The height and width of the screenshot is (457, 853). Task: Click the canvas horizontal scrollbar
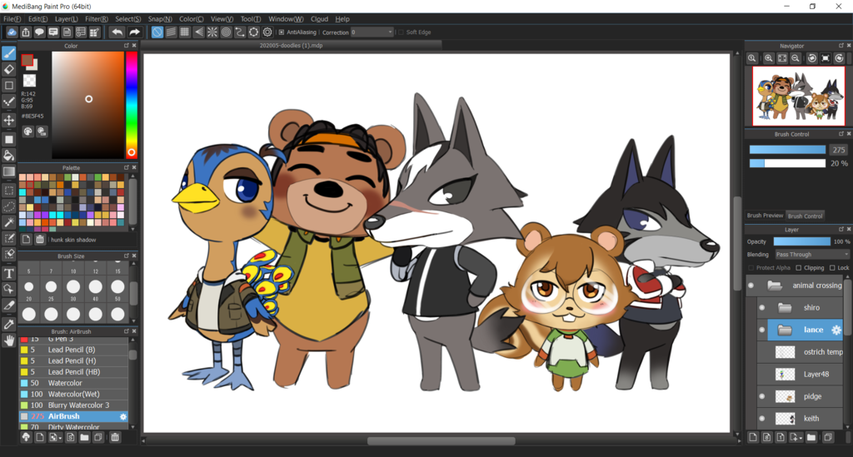click(441, 440)
